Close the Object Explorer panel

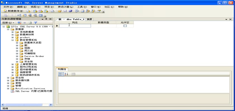click(50, 19)
